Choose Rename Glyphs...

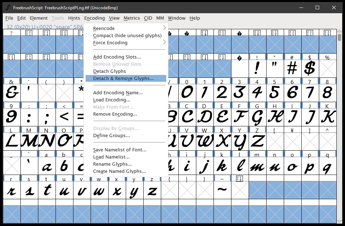coord(126,164)
